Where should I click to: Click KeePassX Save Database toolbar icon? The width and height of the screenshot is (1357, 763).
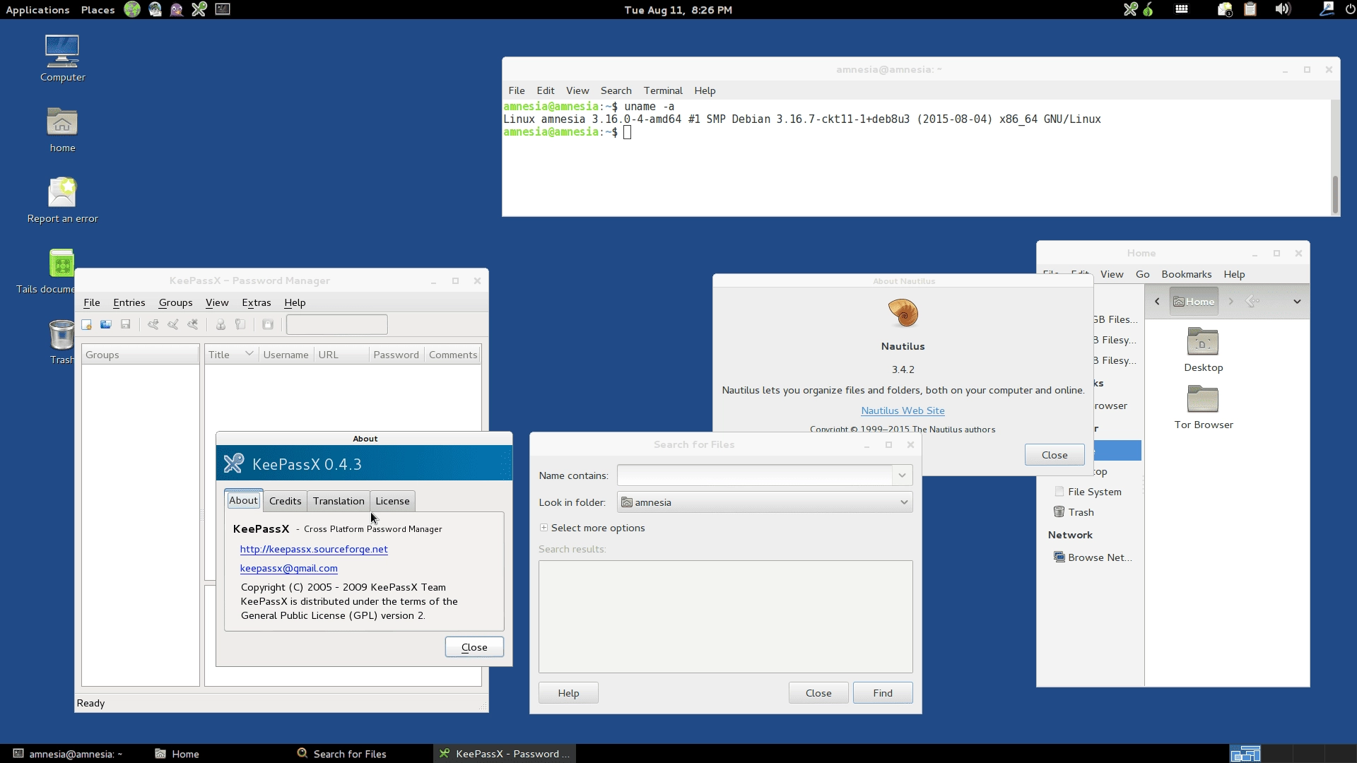(x=126, y=324)
